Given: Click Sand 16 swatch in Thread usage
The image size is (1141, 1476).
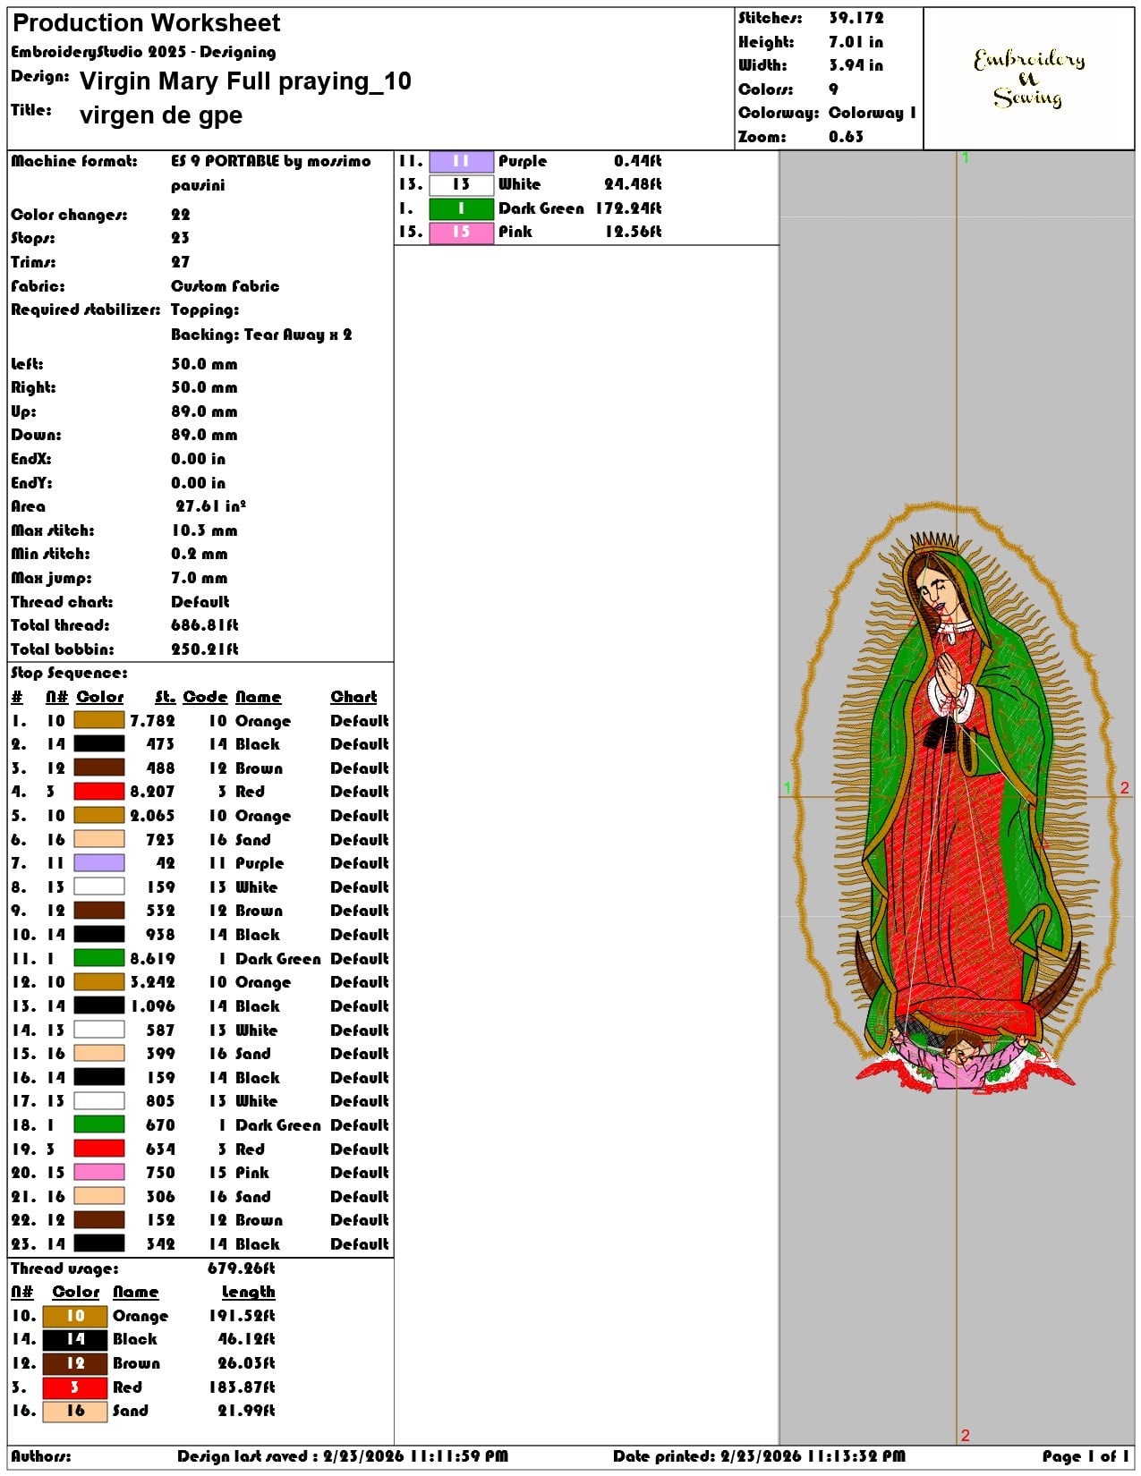Looking at the screenshot, I should [75, 1412].
